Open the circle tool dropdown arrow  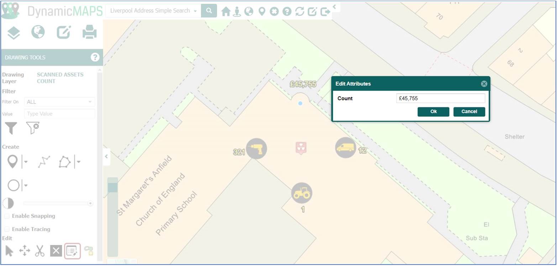point(26,186)
